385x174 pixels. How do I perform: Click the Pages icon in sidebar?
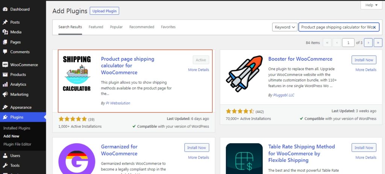click(x=5, y=42)
